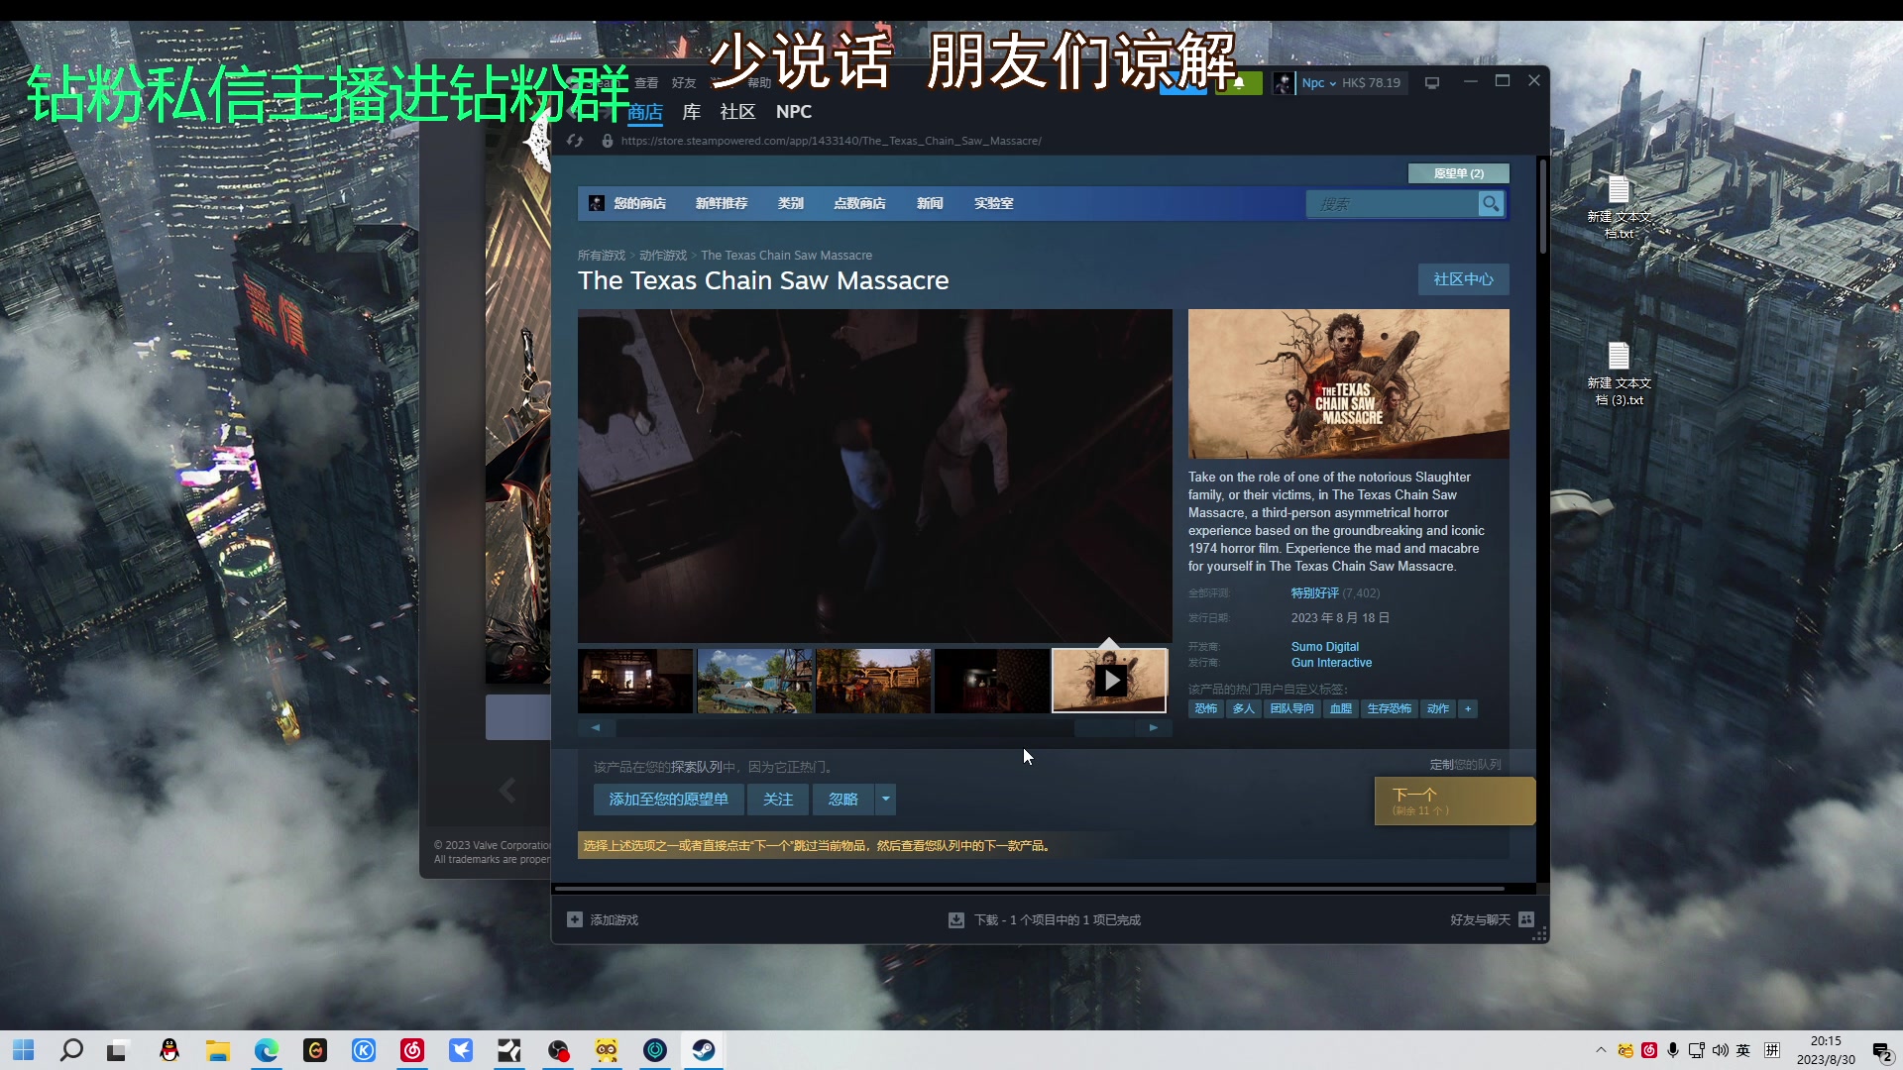Click the Big Picture mode monitor icon
1903x1070 pixels.
[x=1432, y=83]
